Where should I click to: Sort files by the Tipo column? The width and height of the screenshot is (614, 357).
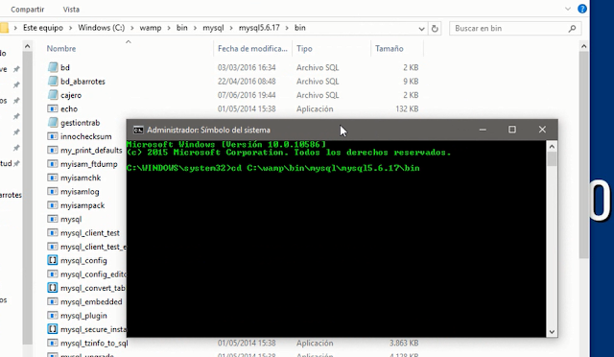304,49
